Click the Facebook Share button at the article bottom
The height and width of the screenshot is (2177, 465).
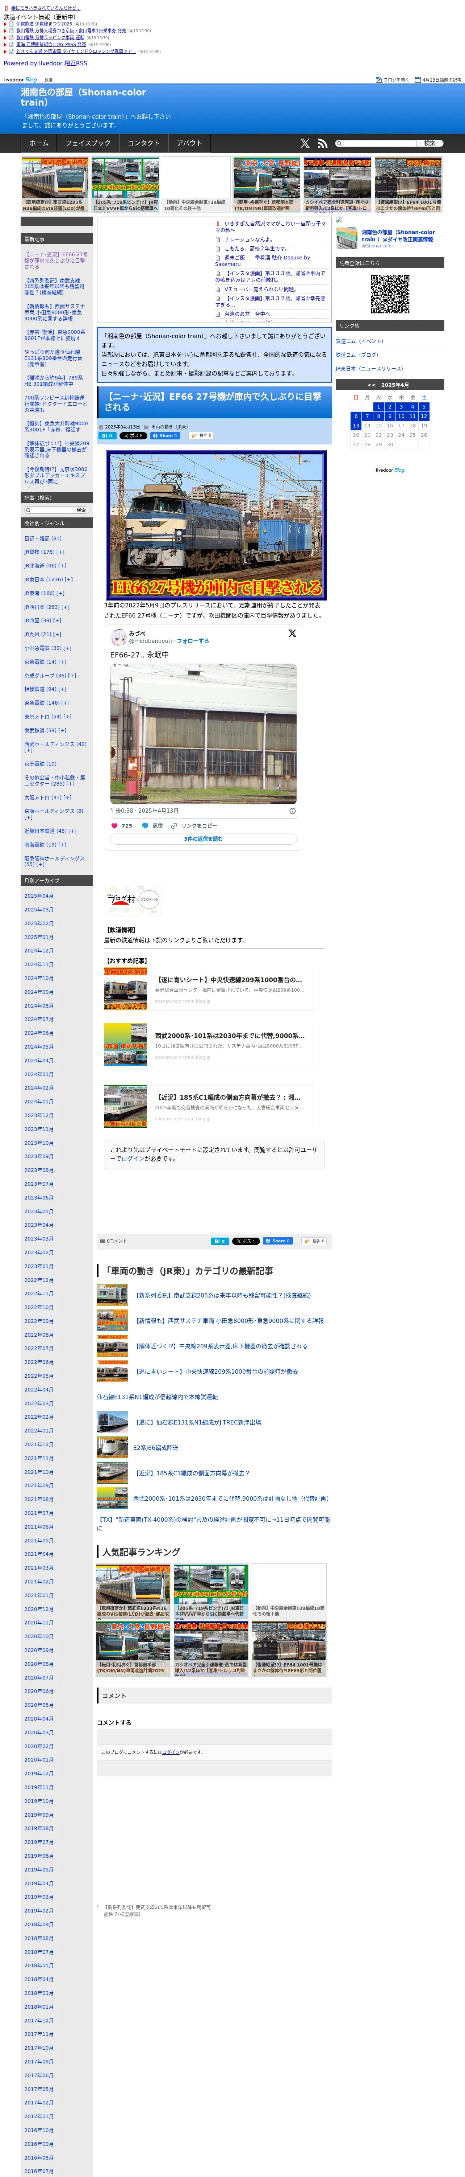[278, 1241]
